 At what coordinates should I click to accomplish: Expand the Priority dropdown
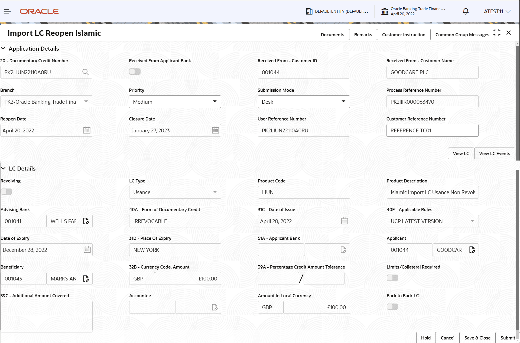tap(214, 102)
